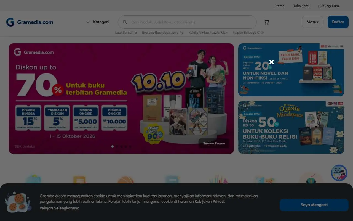Open the Tanya Gita chat widget
The height and width of the screenshot is (221, 353).
click(339, 173)
